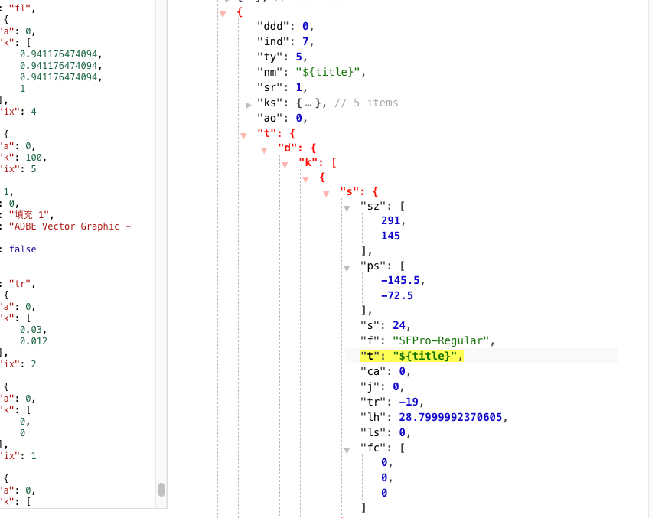Screen dimensions: 652x518
Task: Collapse the "d" object node
Action: (265, 151)
